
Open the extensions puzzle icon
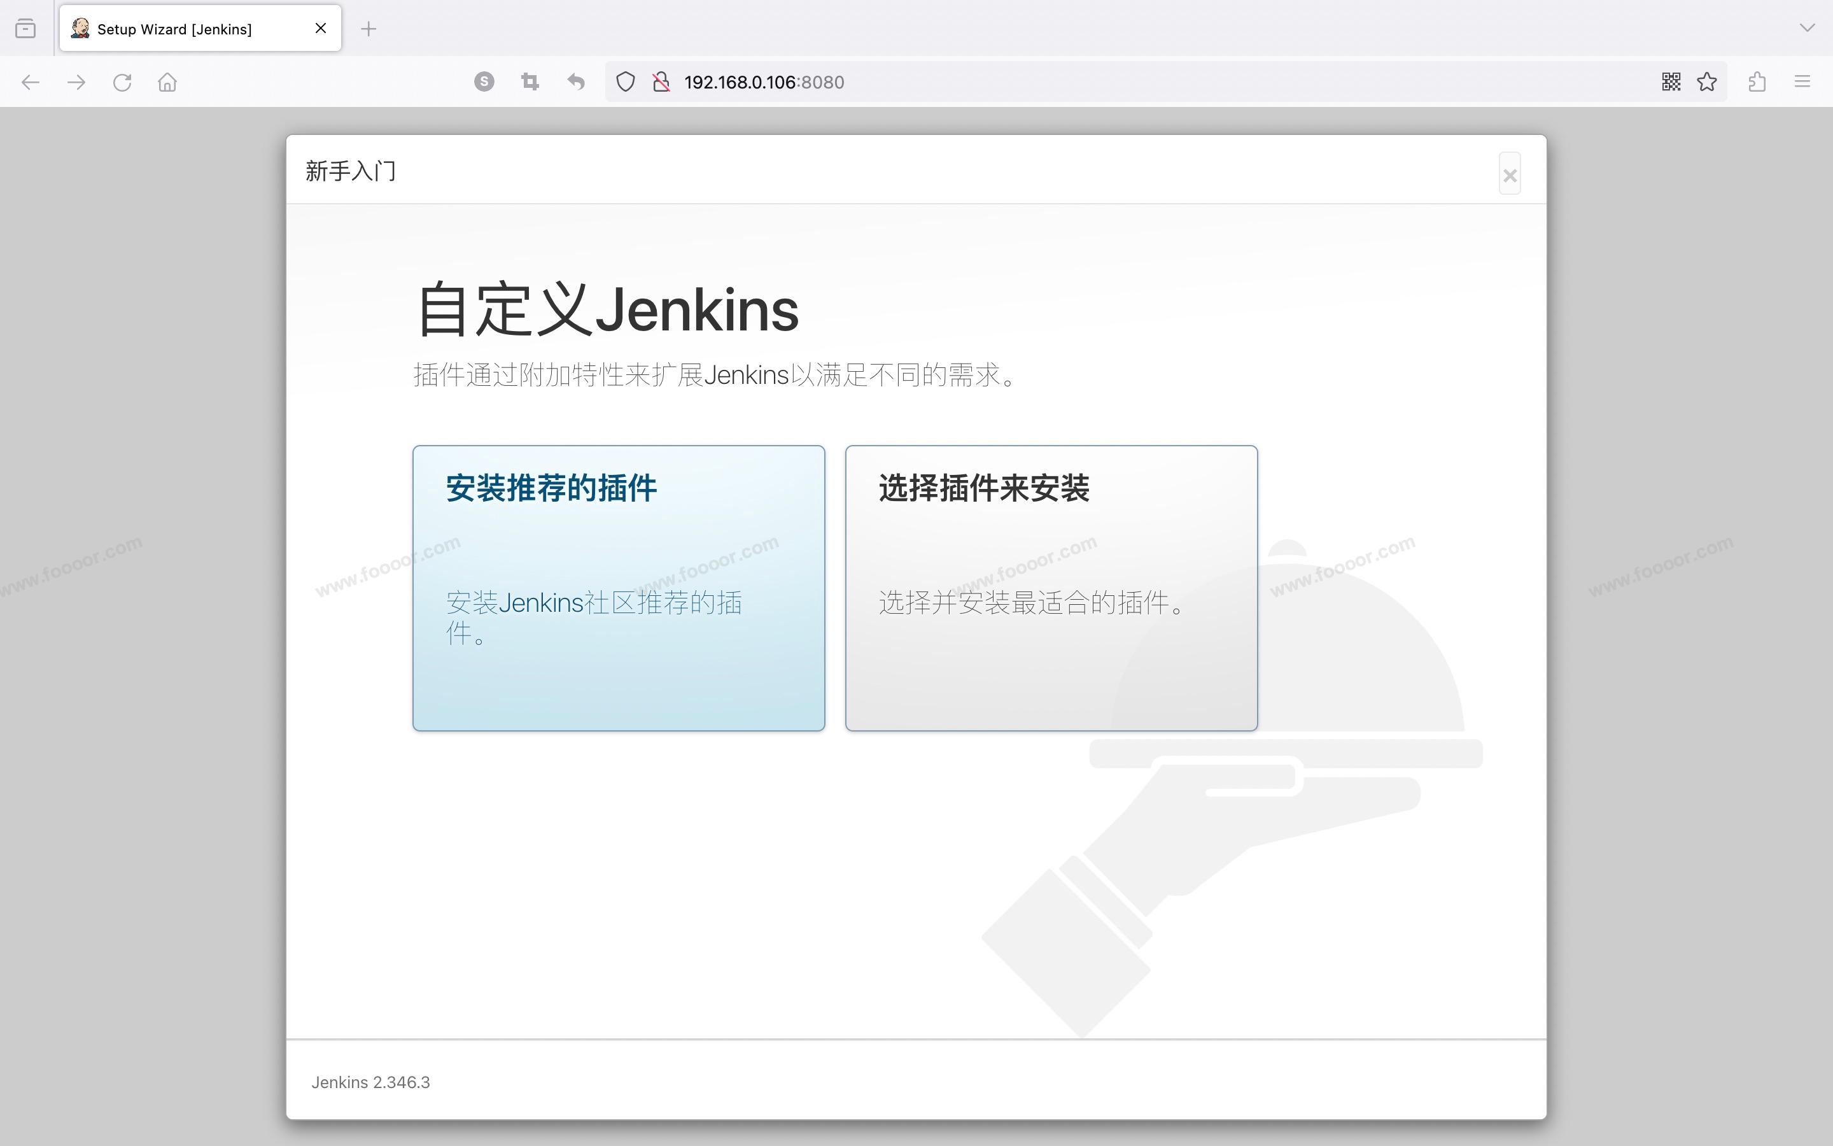click(1757, 82)
